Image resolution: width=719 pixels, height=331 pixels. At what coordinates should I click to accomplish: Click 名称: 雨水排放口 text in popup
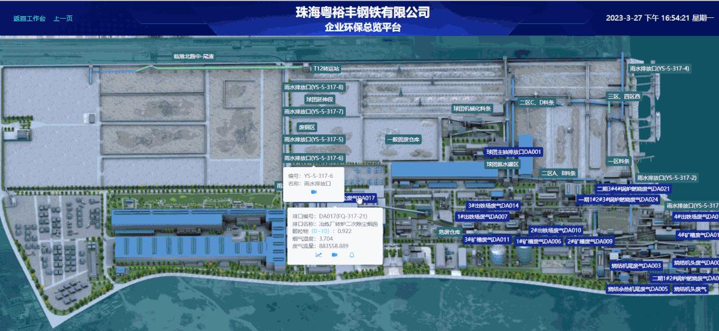click(x=309, y=183)
